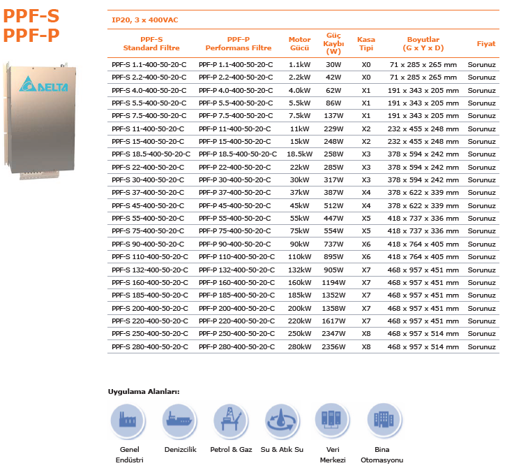Click the 512W power loss value

(333, 205)
